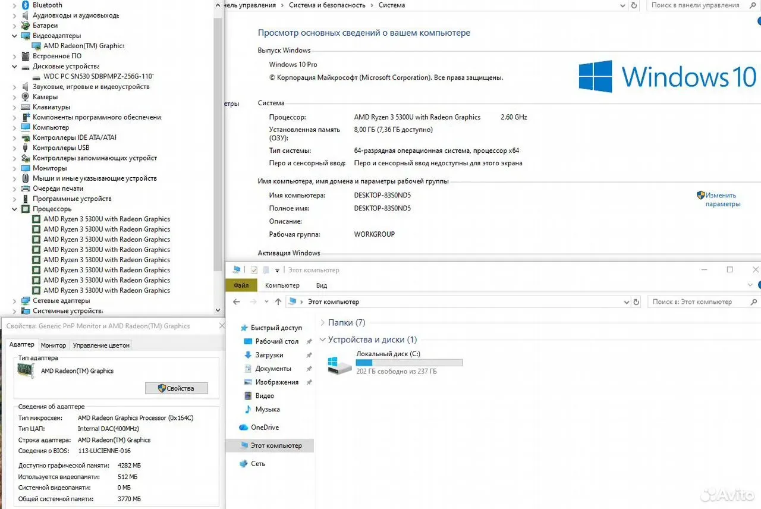Click the Мониторы monitor icon
The height and width of the screenshot is (509, 761).
tap(26, 168)
